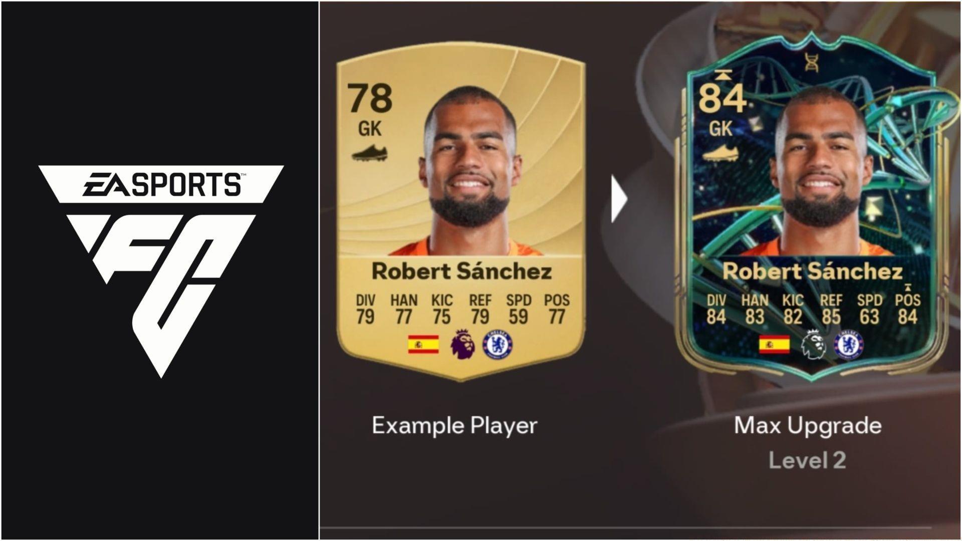Click the 78 overall rating on gold card
This screenshot has height=541, width=962.
pyautogui.click(x=371, y=99)
